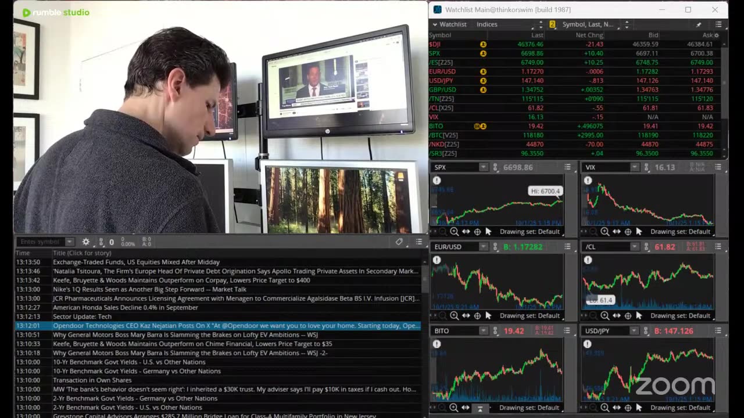The image size is (744, 418).
Task: Open the SPX chart hamburger menu
Action: [567, 167]
